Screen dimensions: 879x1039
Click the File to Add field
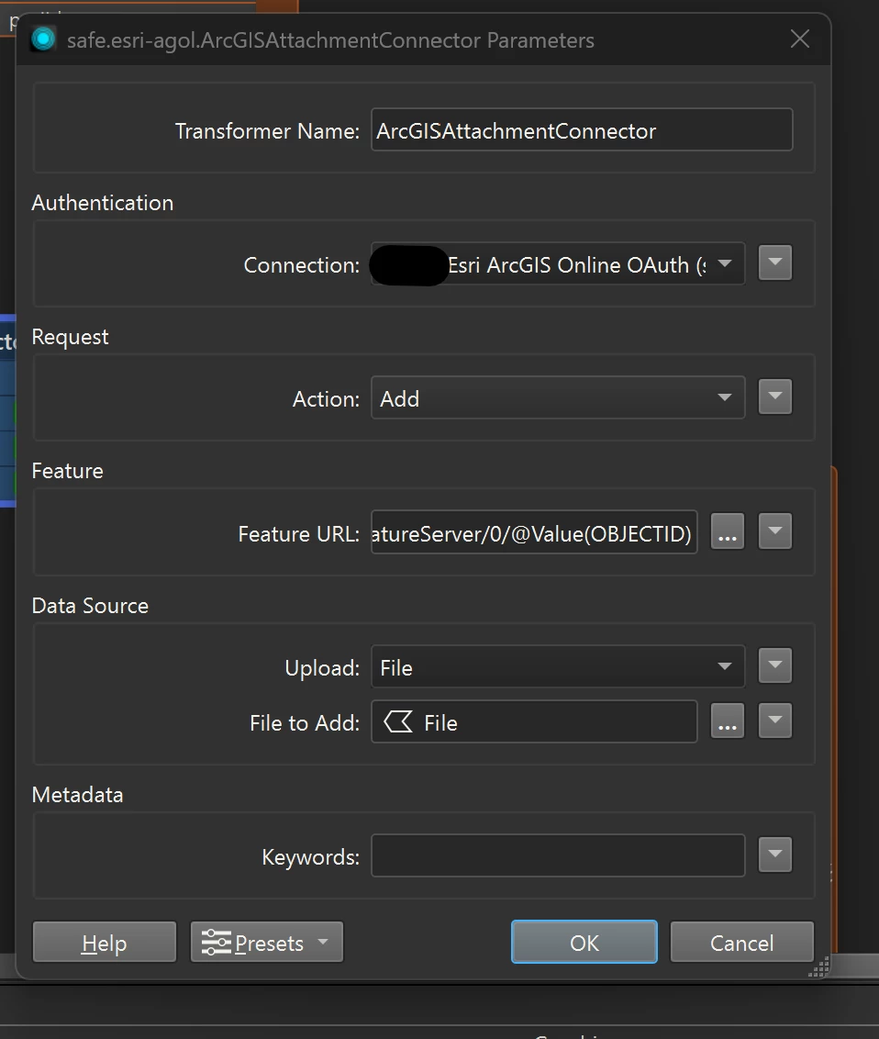(534, 721)
